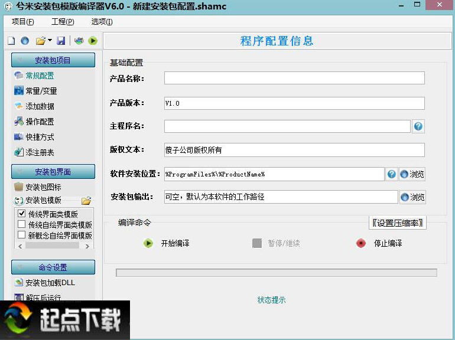The height and width of the screenshot is (340, 455).
Task: Check 传统自绘界面类模版 checkbox
Action: [21, 224]
